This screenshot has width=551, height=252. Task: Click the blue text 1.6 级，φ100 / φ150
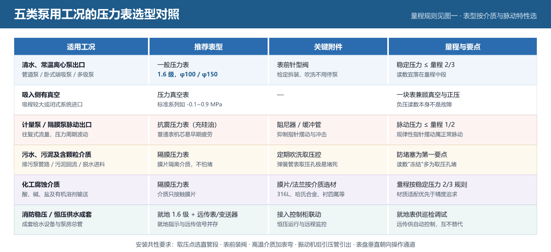pyautogui.click(x=187, y=74)
